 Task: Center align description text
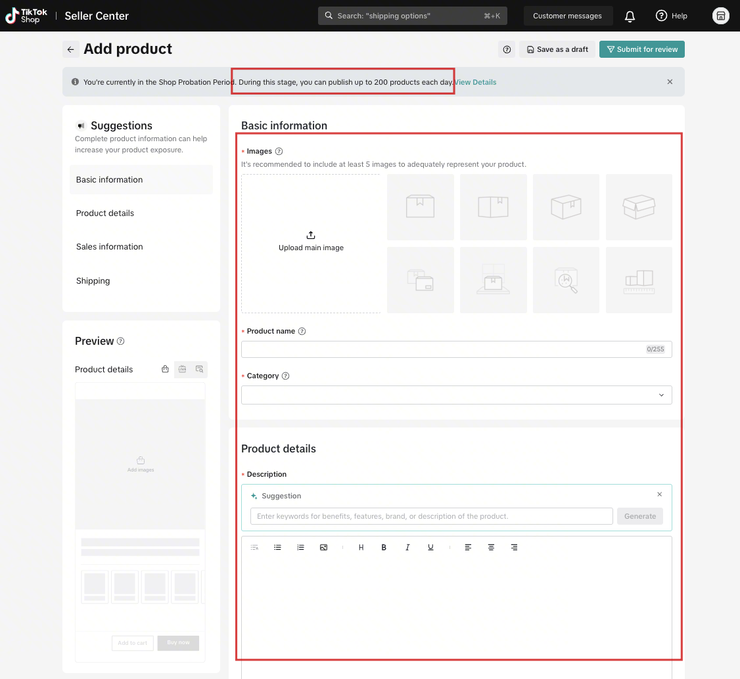(492, 548)
